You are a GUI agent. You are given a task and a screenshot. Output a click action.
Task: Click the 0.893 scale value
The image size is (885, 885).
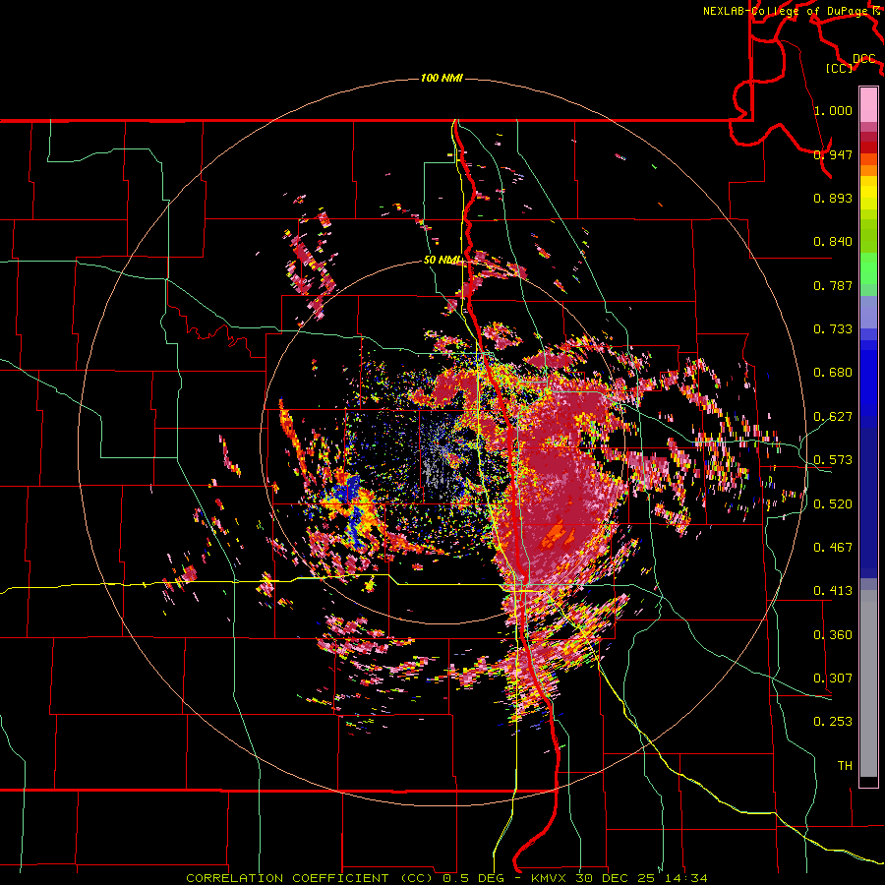(x=833, y=198)
